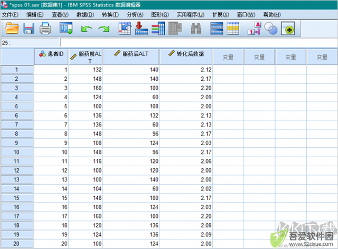
Task: Click 服药后ALT value 108 in row 5
Action: point(131,107)
